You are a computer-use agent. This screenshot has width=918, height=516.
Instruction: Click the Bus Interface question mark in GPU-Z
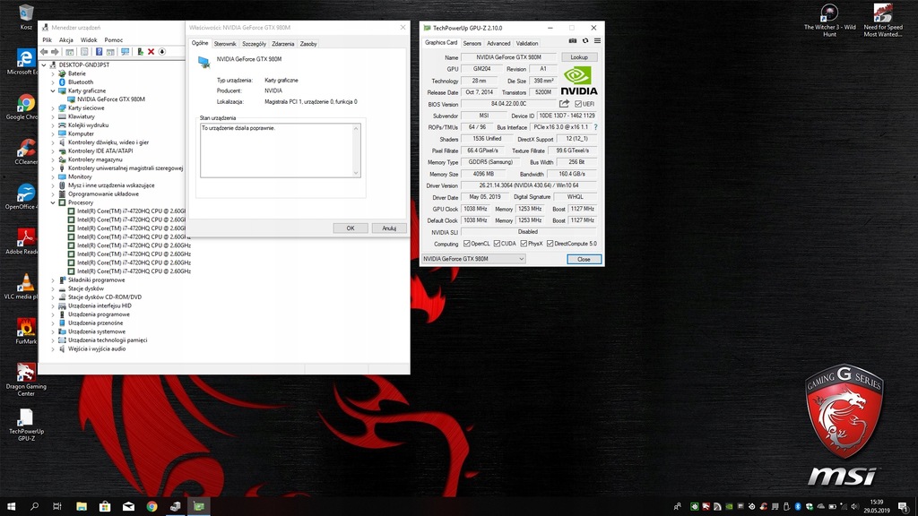pyautogui.click(x=595, y=127)
